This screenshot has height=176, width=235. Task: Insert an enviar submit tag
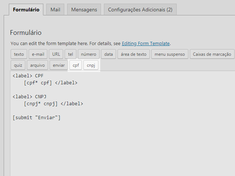(59, 65)
